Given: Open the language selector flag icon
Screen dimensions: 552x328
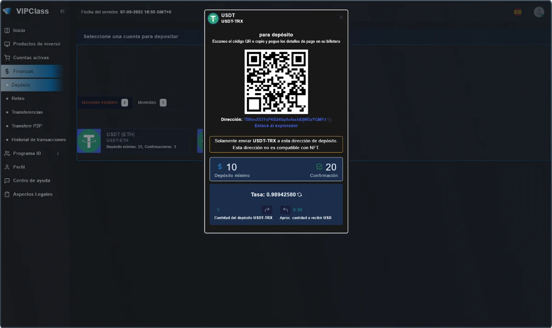Looking at the screenshot, I should [517, 12].
